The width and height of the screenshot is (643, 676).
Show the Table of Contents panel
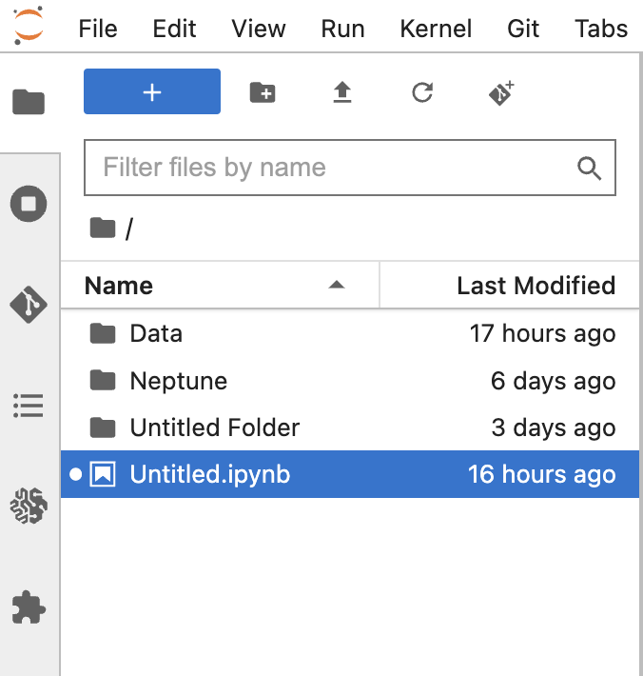pyautogui.click(x=29, y=406)
